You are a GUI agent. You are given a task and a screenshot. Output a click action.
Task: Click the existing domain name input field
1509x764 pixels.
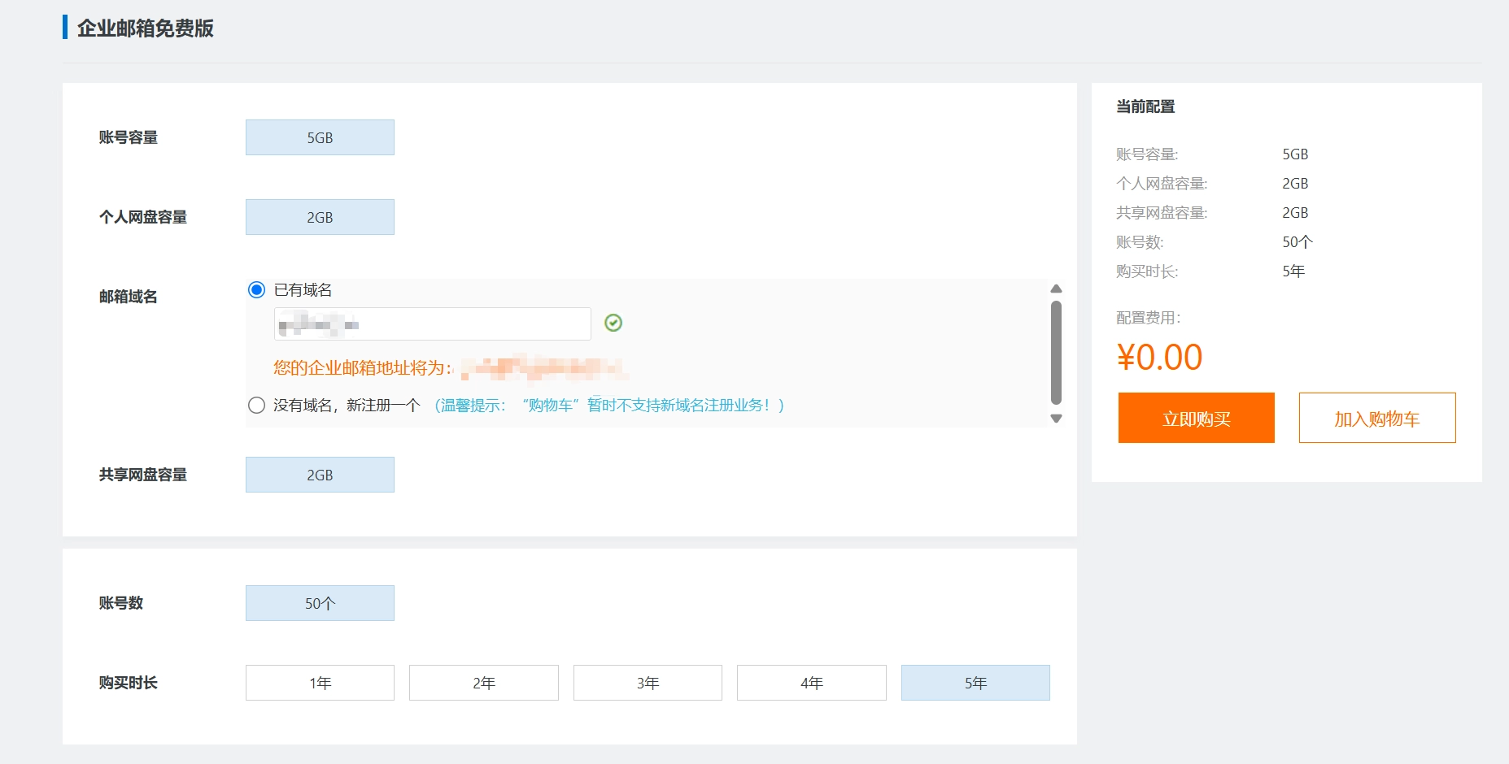(x=432, y=324)
